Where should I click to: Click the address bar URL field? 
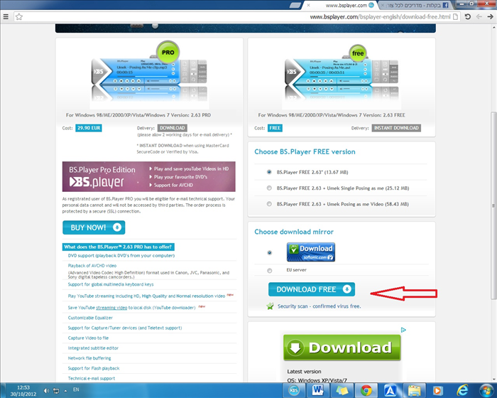(x=236, y=17)
